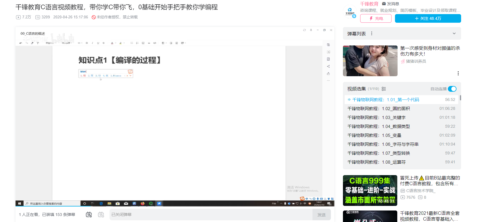Click the Windows search box in the taskbar
The height and width of the screenshot is (222, 493).
pyautogui.click(x=52, y=203)
